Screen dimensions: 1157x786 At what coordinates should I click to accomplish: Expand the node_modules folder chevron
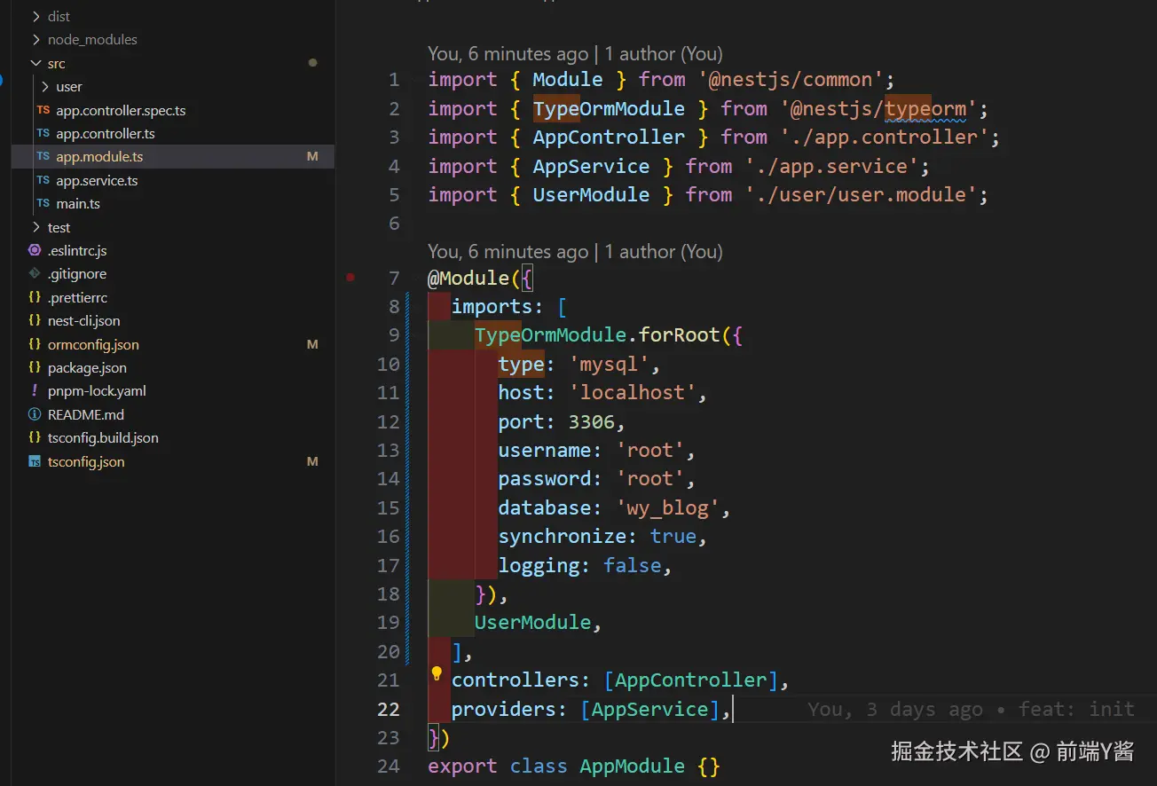click(35, 40)
